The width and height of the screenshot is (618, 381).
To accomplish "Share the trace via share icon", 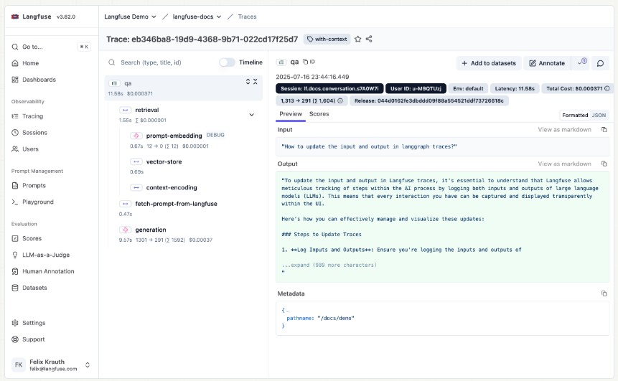I will pos(369,39).
